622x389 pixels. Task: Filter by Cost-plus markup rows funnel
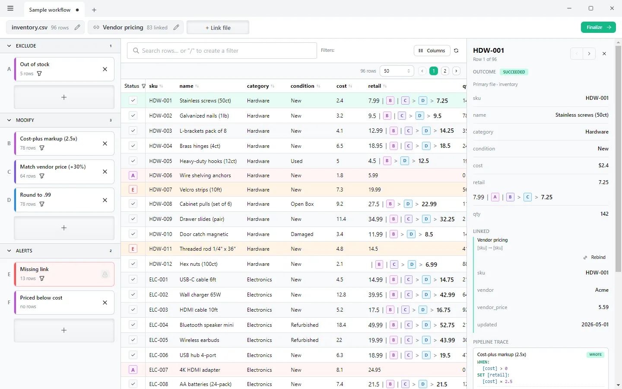point(42,148)
